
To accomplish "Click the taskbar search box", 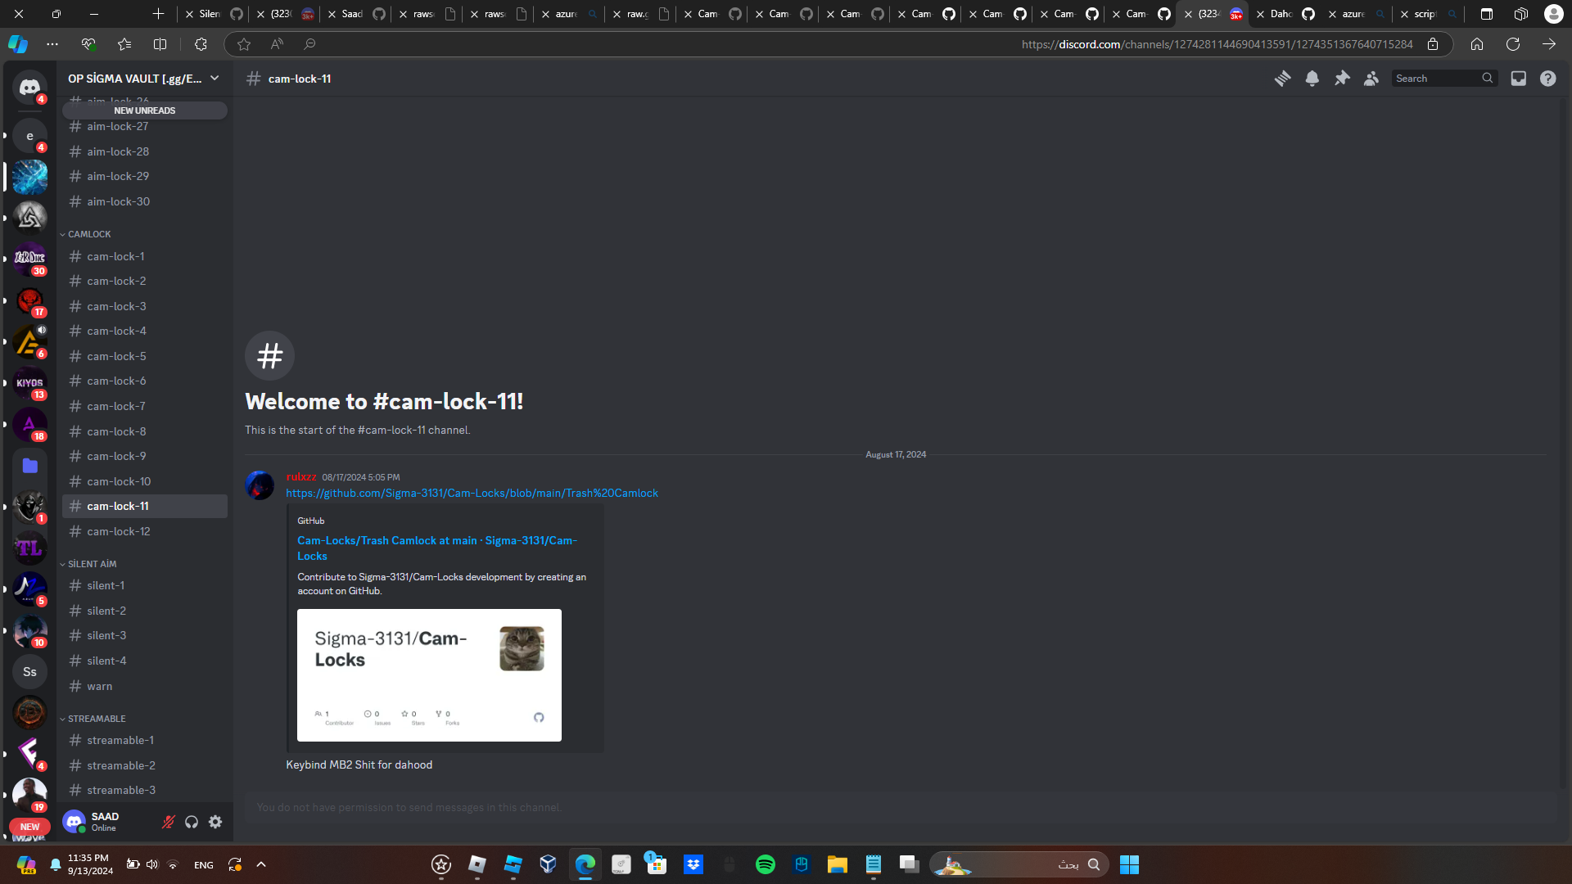I will pyautogui.click(x=1020, y=864).
